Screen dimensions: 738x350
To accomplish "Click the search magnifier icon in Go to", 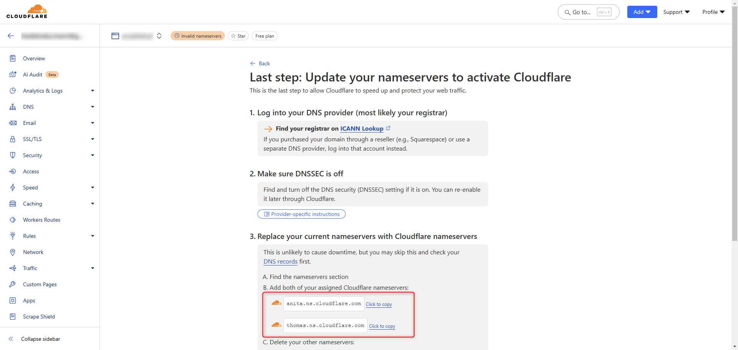I will tap(567, 12).
